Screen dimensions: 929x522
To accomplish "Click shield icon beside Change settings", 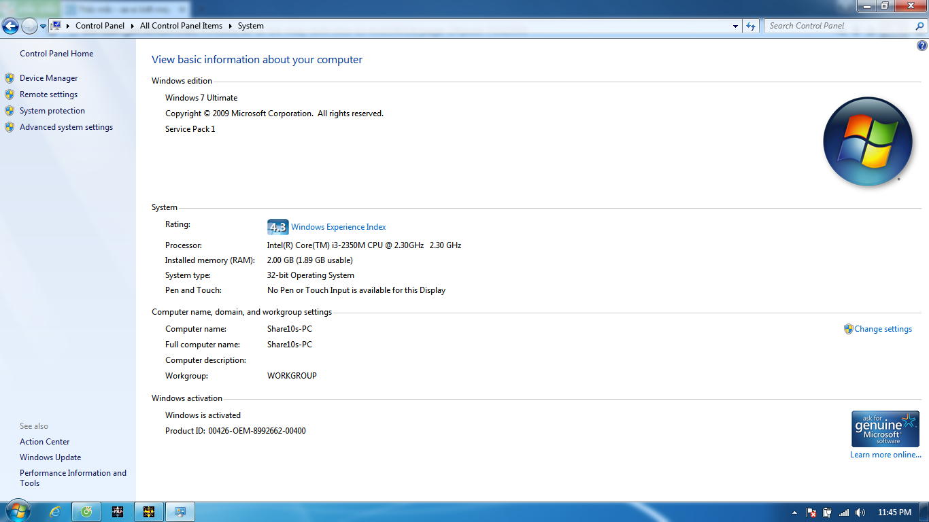I will click(x=848, y=329).
